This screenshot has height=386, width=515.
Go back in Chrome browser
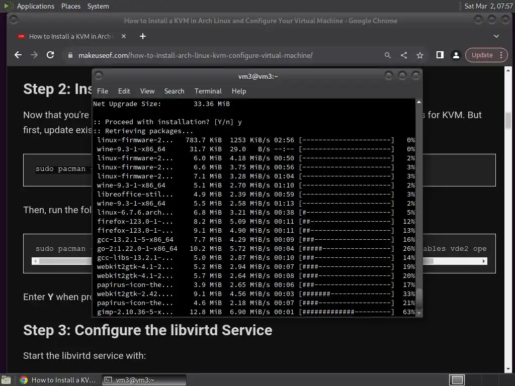tap(18, 55)
